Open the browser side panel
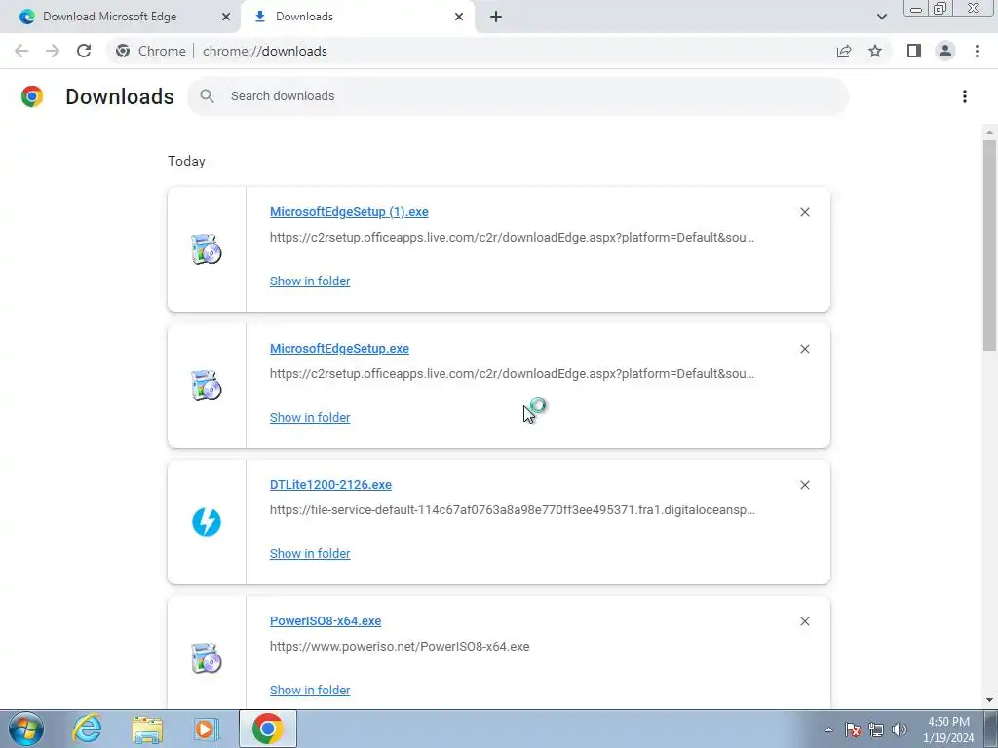Viewport: 998px width, 748px height. click(914, 51)
